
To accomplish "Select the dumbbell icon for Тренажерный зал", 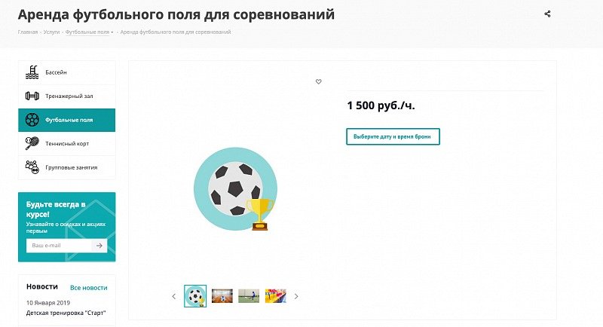I will [x=32, y=96].
